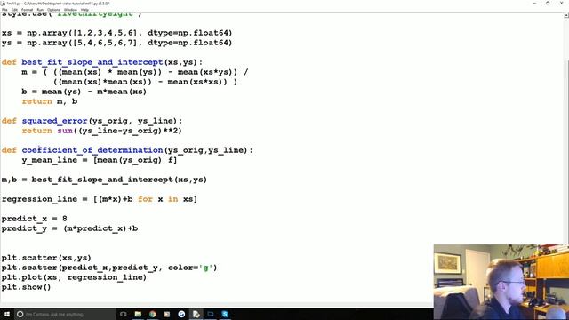This screenshot has height=320, width=569.
Task: Open the File menu in IDLE
Action: pos(4,10)
